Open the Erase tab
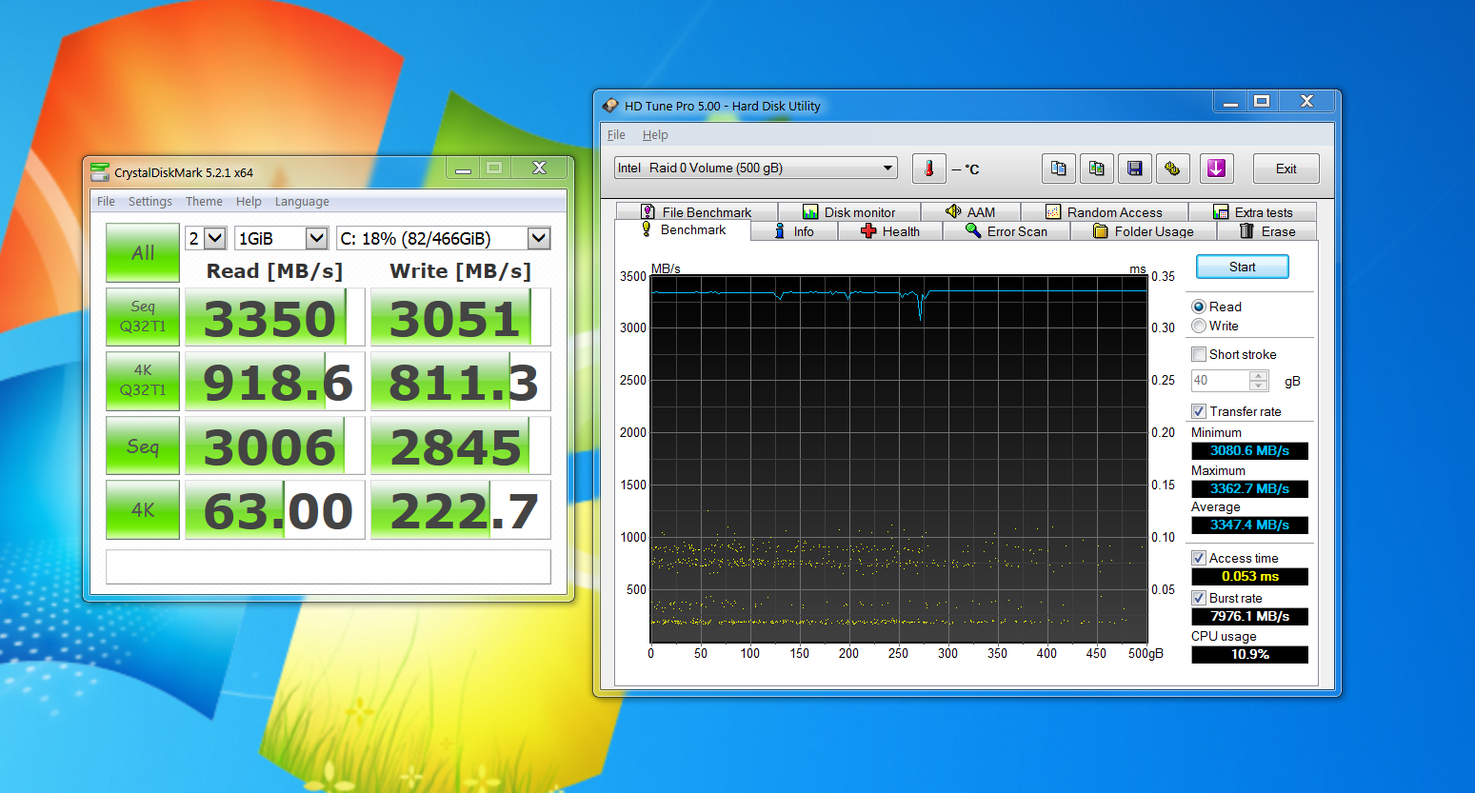The height and width of the screenshot is (793, 1475). [x=1267, y=231]
